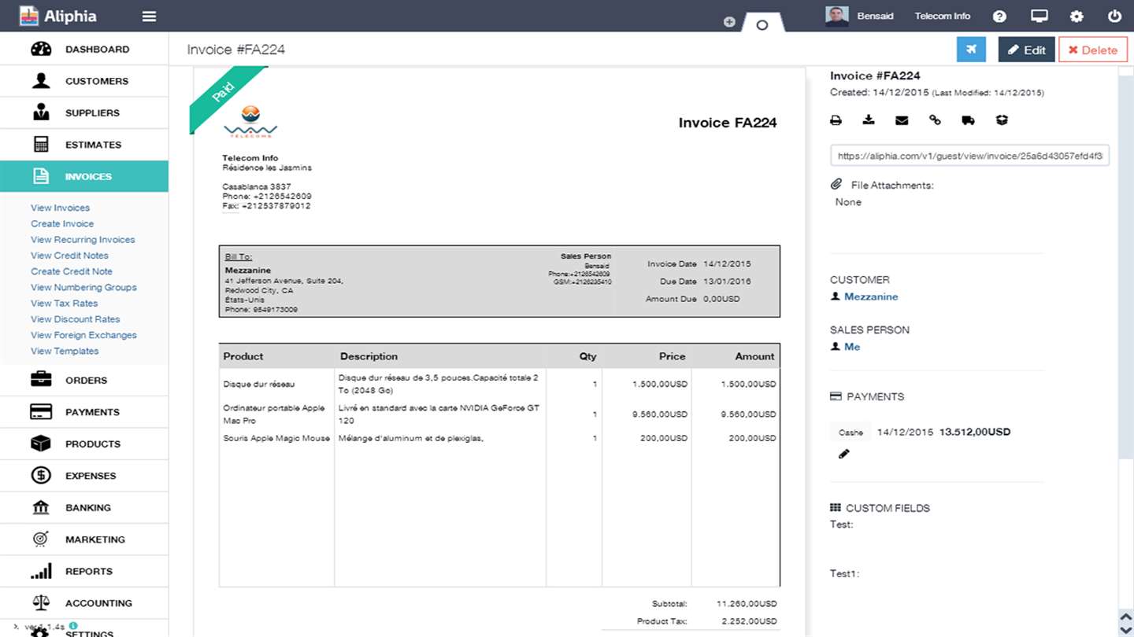The width and height of the screenshot is (1134, 637).
Task: Click the Edit invoice button
Action: click(1026, 50)
